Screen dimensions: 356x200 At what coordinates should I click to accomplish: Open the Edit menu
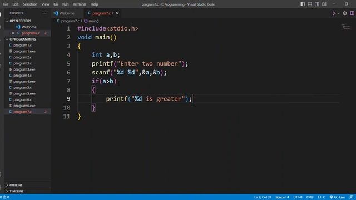point(16,4)
